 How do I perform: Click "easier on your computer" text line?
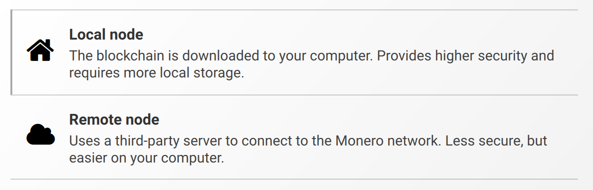coord(146,158)
